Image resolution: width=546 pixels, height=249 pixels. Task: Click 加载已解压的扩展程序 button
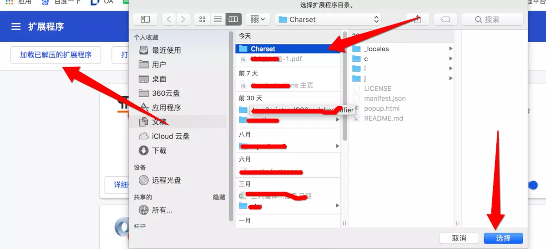[x=56, y=55]
